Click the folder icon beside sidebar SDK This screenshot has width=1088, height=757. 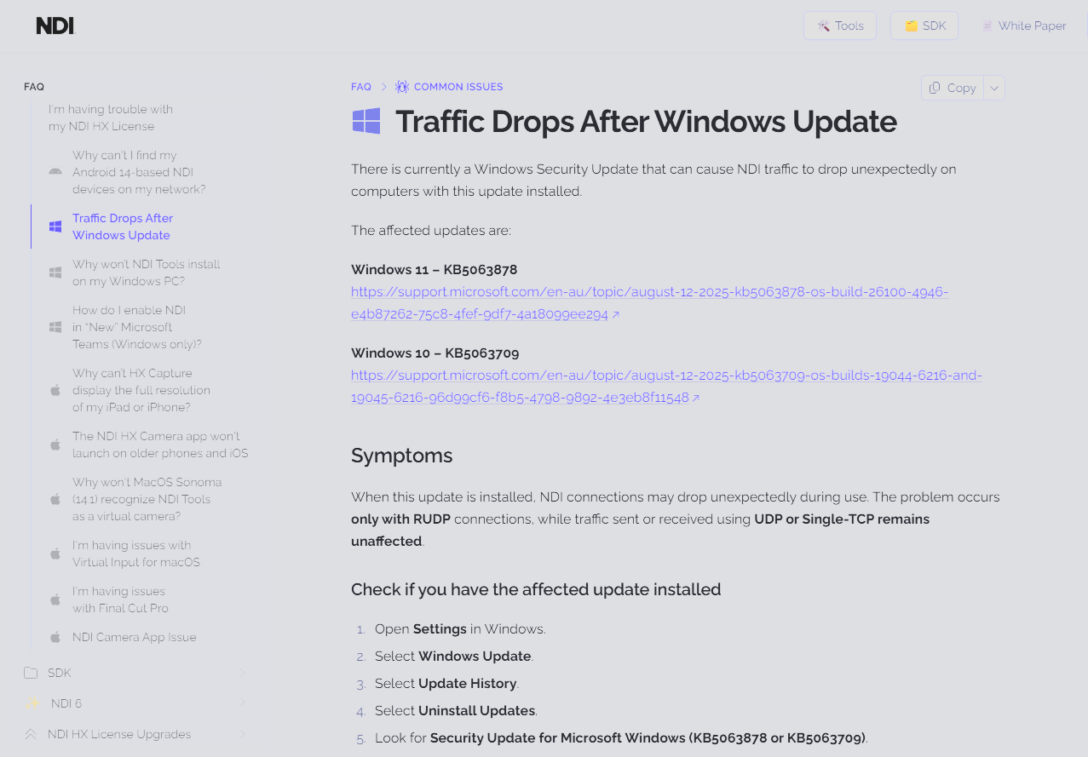click(31, 673)
